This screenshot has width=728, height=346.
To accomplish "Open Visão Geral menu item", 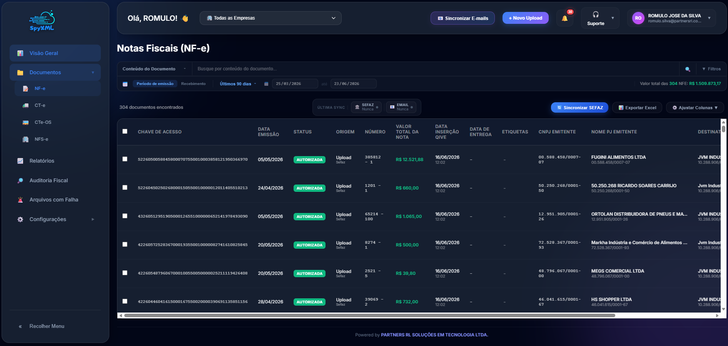I will [55, 53].
